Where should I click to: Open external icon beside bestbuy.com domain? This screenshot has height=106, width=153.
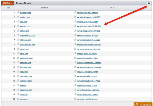click(18, 17)
